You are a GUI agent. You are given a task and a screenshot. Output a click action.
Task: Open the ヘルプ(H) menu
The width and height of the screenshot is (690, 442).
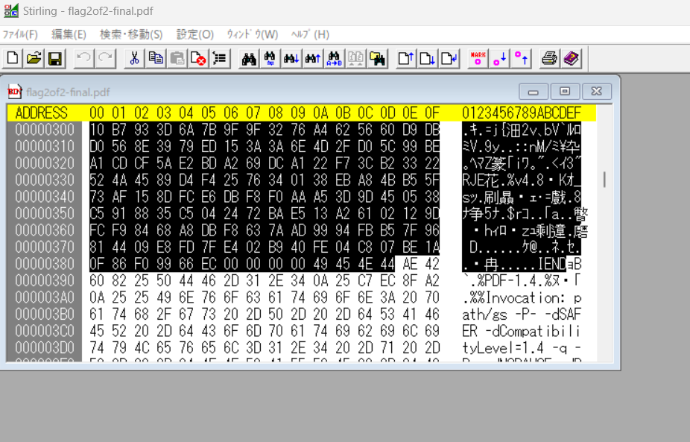(310, 34)
